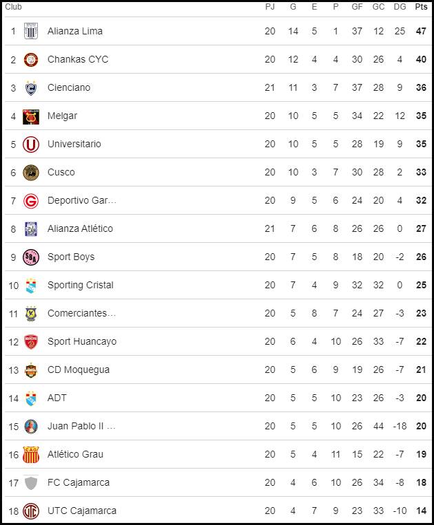Select the Deportivo Garcilaso G emblem
This screenshot has height=525, width=434.
[31, 201]
